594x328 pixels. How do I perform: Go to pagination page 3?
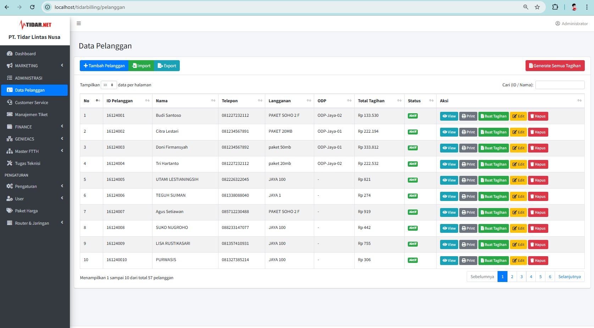tap(521, 277)
